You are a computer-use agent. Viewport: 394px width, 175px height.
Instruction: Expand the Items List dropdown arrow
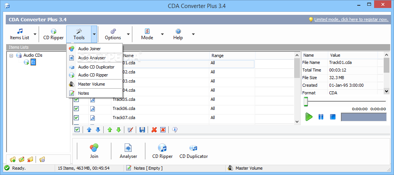[35, 34]
